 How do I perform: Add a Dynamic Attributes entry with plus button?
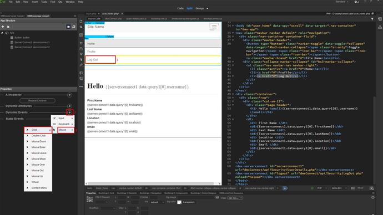pos(69,106)
